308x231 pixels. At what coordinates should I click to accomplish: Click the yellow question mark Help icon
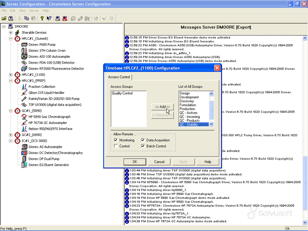[x=42, y=18]
